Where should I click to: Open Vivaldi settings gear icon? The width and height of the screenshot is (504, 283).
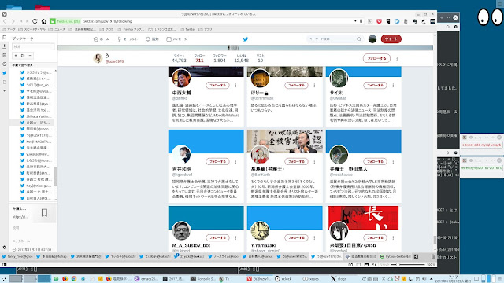(x=4, y=248)
